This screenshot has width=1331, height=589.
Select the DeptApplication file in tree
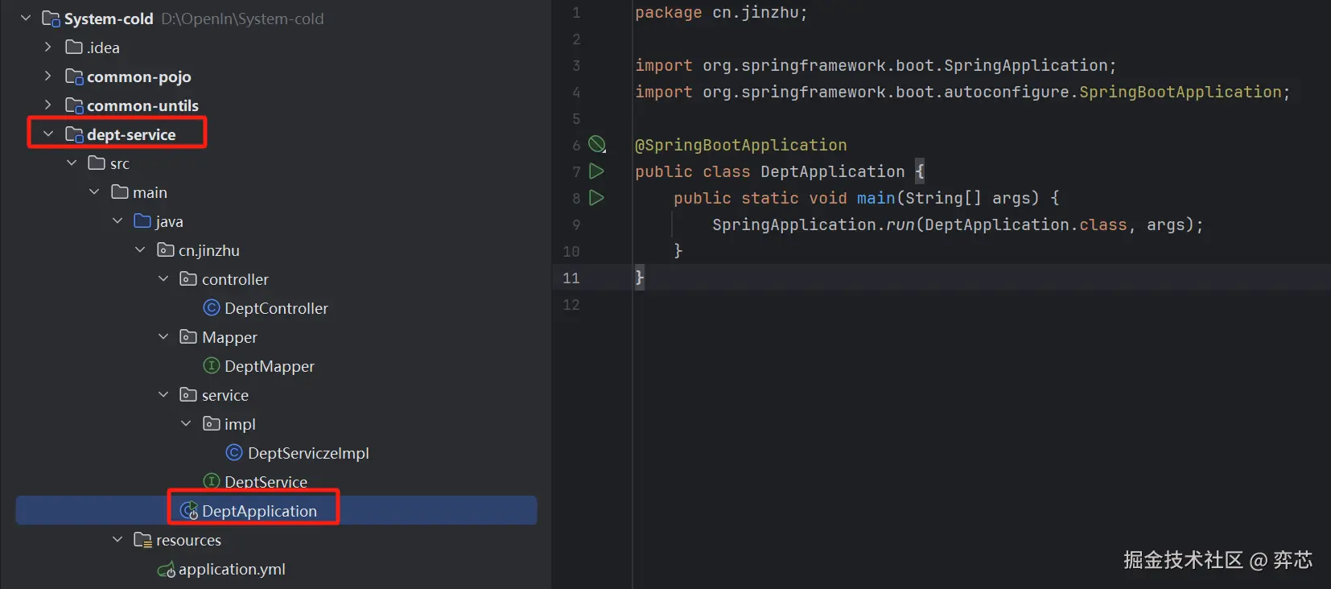click(x=259, y=511)
